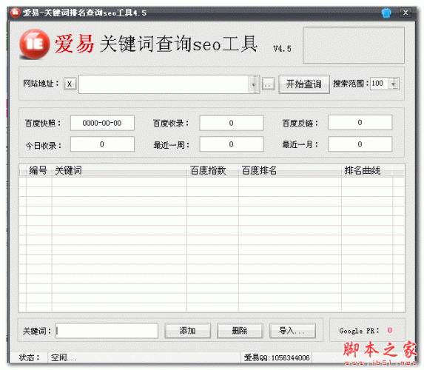
Task: Sort by 百度指数 column header
Action: click(x=212, y=171)
